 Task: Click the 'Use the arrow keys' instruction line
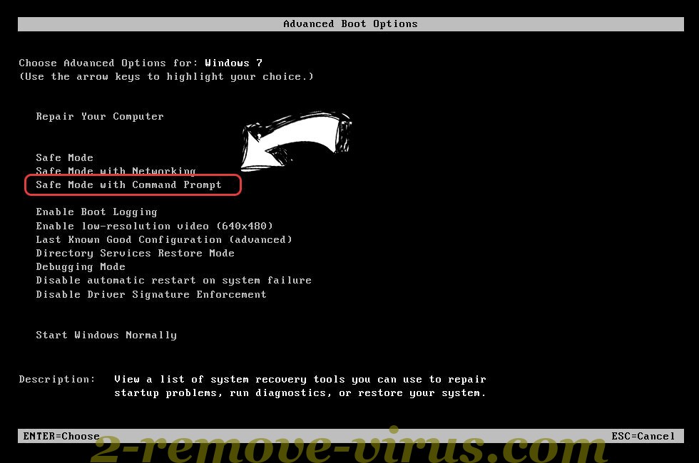point(166,77)
